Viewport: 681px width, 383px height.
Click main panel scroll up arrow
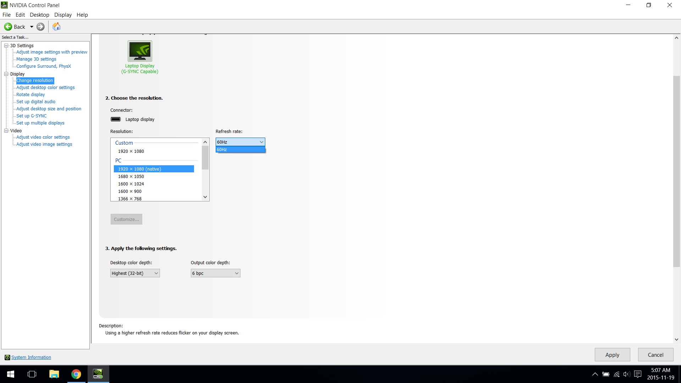[x=676, y=38]
